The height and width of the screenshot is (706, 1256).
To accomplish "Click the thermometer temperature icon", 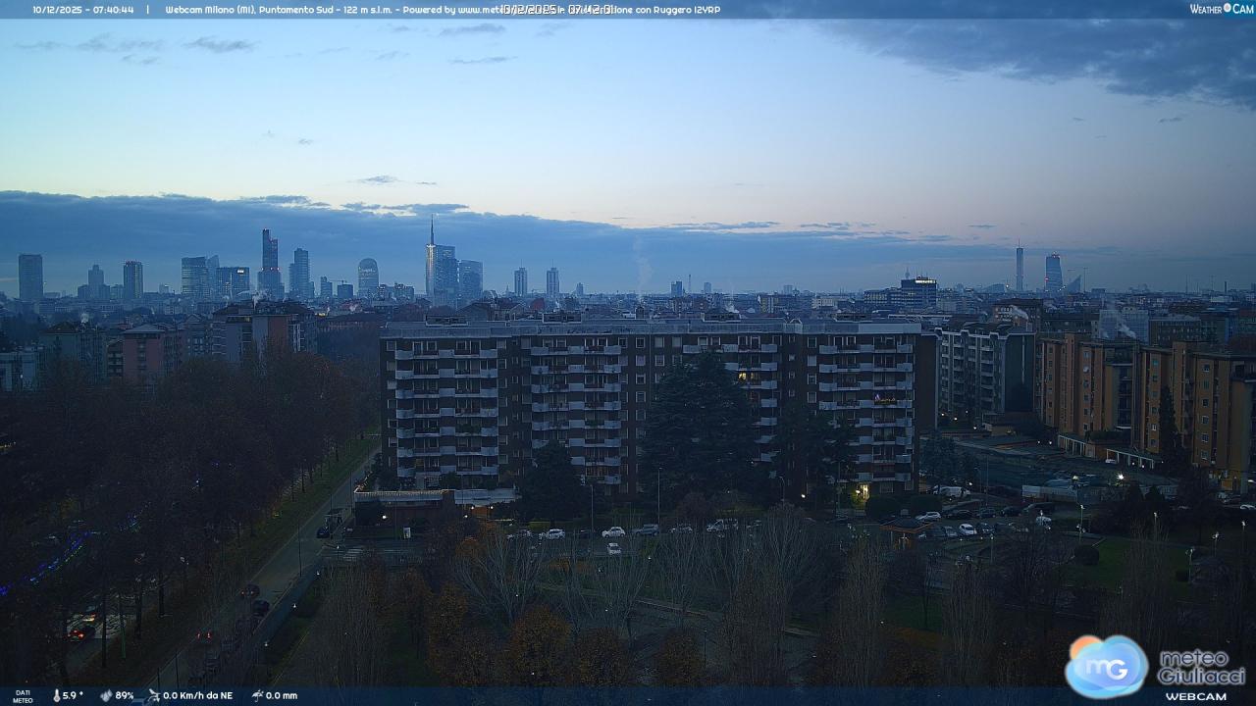I will 56,695.
